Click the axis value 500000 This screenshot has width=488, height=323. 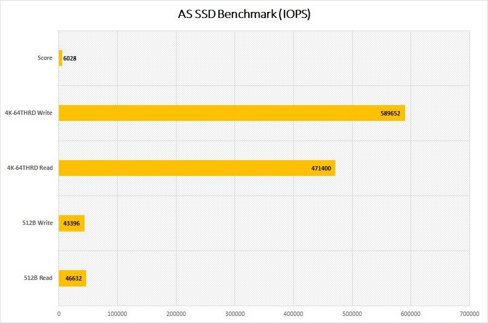[x=352, y=314]
